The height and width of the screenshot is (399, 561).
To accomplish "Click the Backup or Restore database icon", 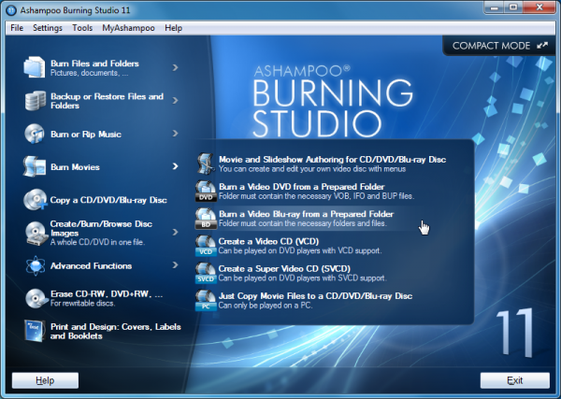I will (x=36, y=101).
